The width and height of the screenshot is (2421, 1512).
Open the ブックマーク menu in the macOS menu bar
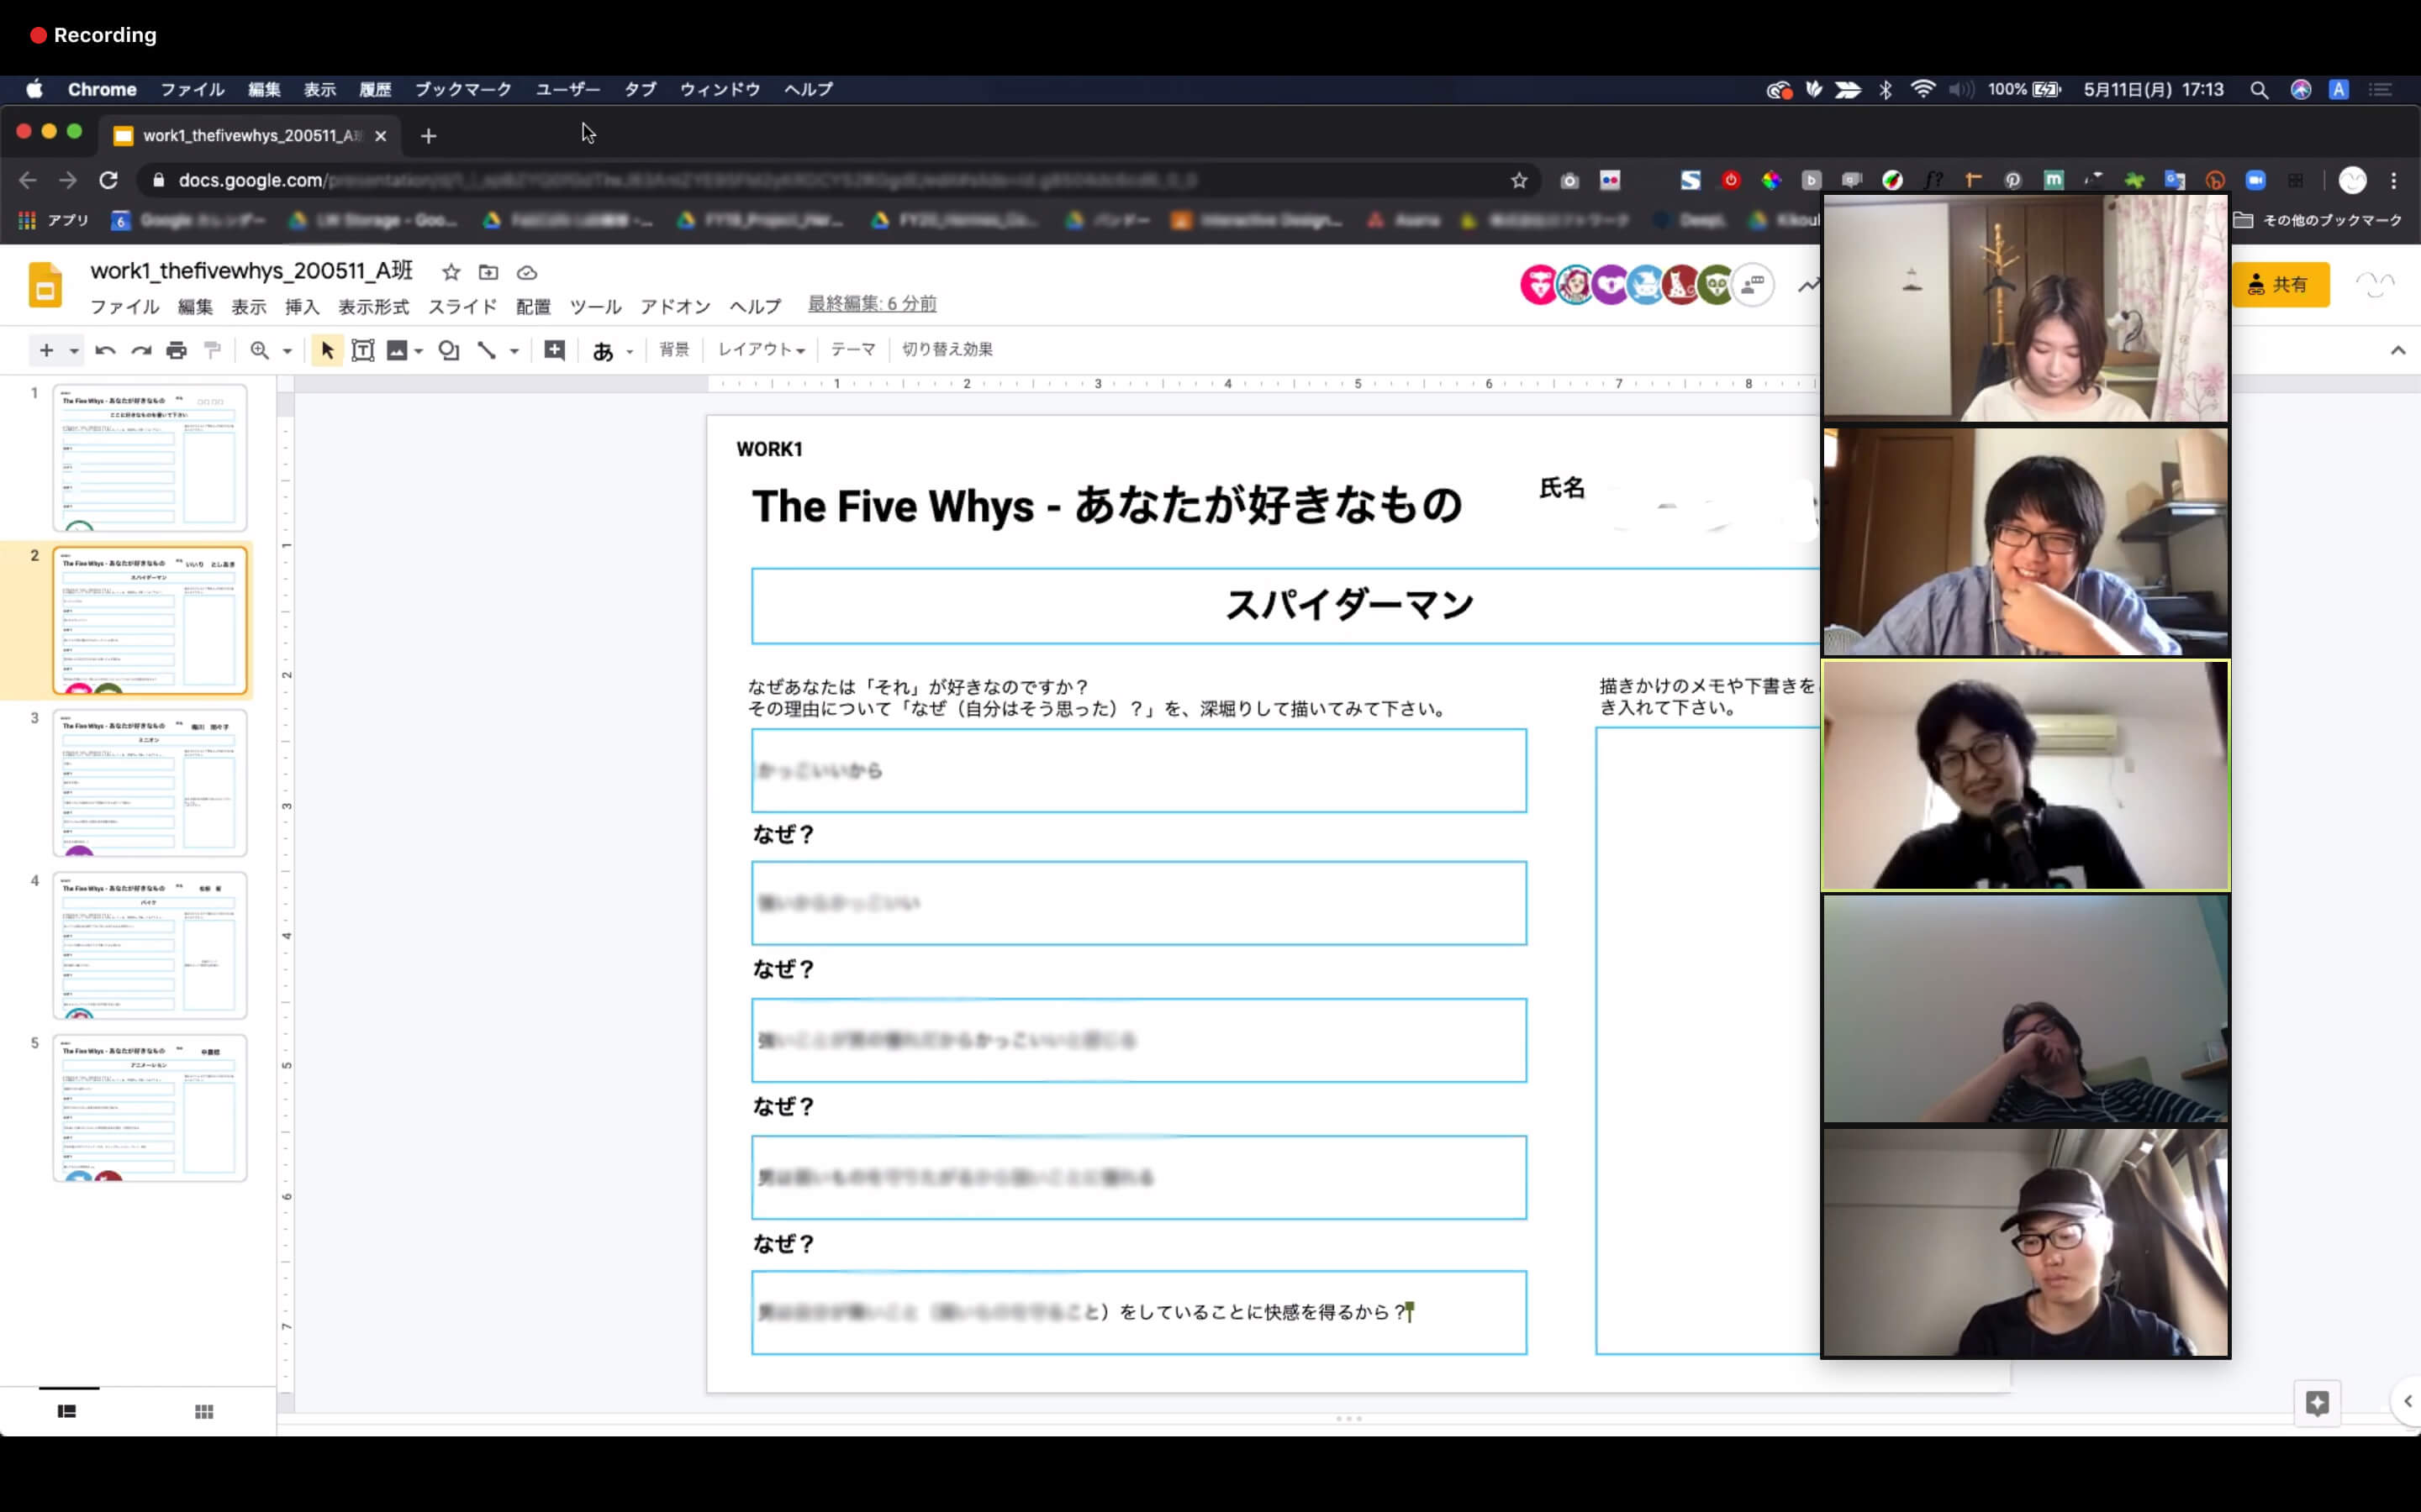click(x=463, y=89)
